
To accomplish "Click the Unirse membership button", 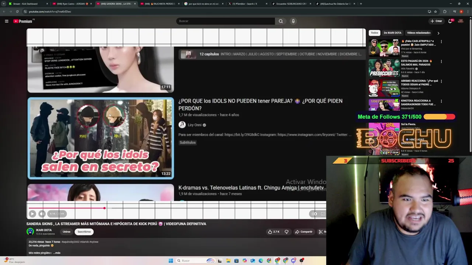I will (x=66, y=232).
